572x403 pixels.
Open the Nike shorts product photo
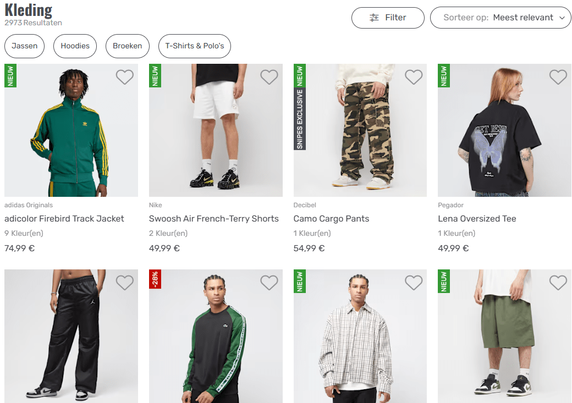[216, 130]
